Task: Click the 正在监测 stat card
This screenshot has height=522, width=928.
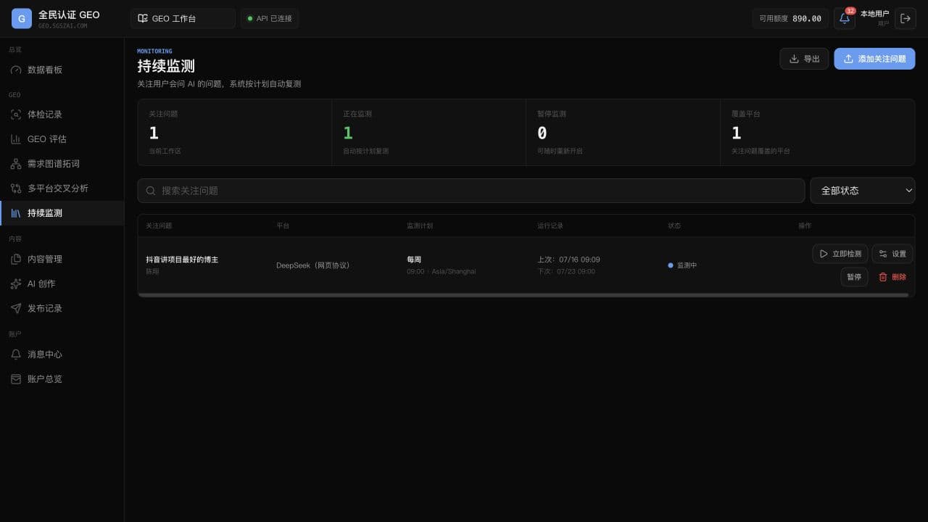Action: pyautogui.click(x=428, y=133)
